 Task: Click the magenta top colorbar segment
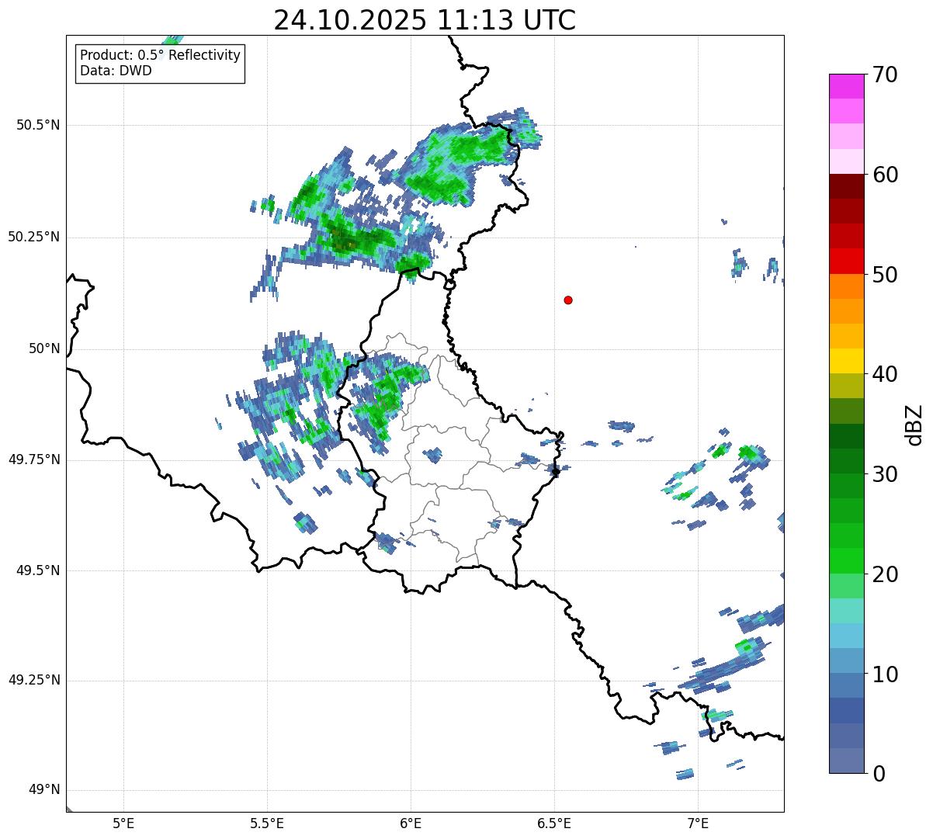(x=846, y=86)
